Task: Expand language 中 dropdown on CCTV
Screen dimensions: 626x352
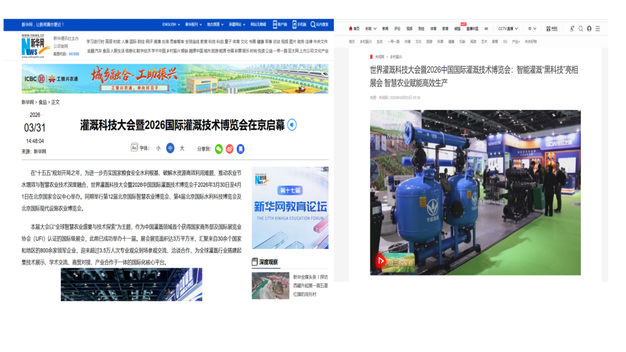Action: click(x=532, y=29)
